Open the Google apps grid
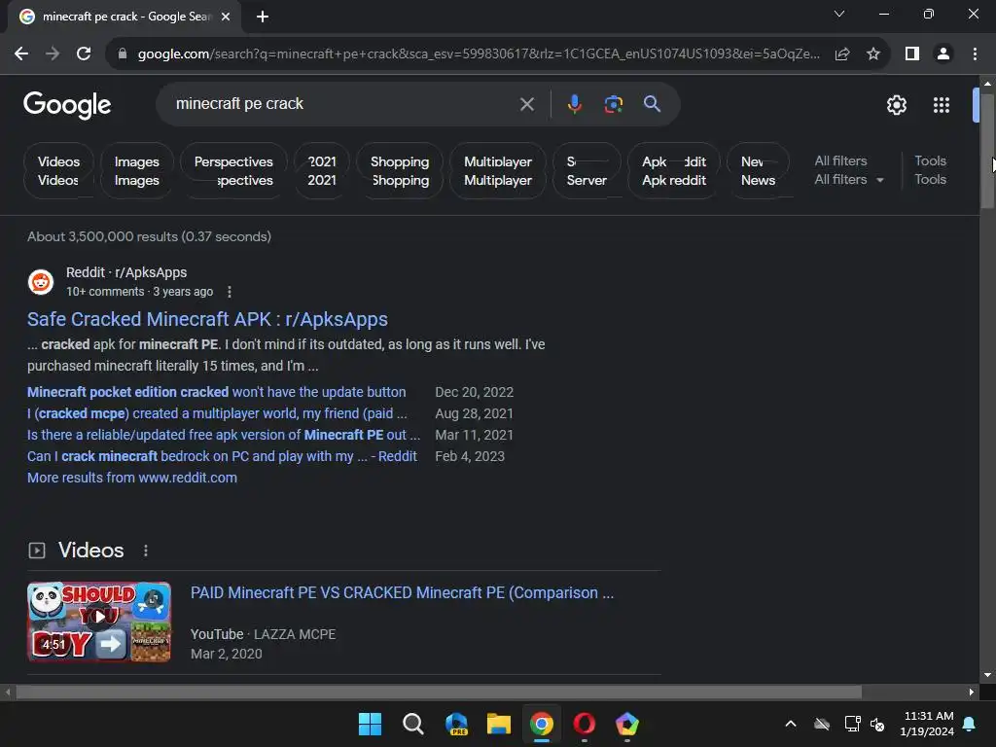 942,105
